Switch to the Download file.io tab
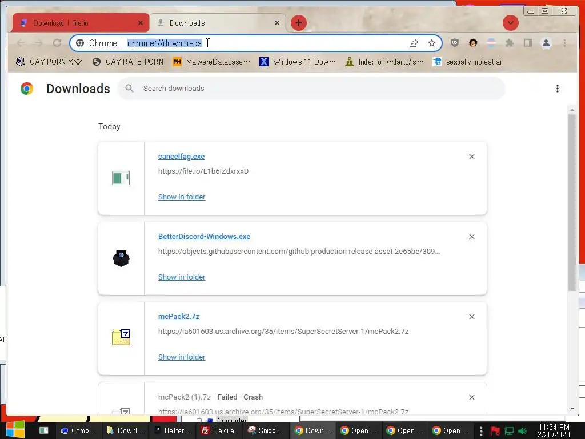This screenshot has height=439, width=585. point(80,23)
